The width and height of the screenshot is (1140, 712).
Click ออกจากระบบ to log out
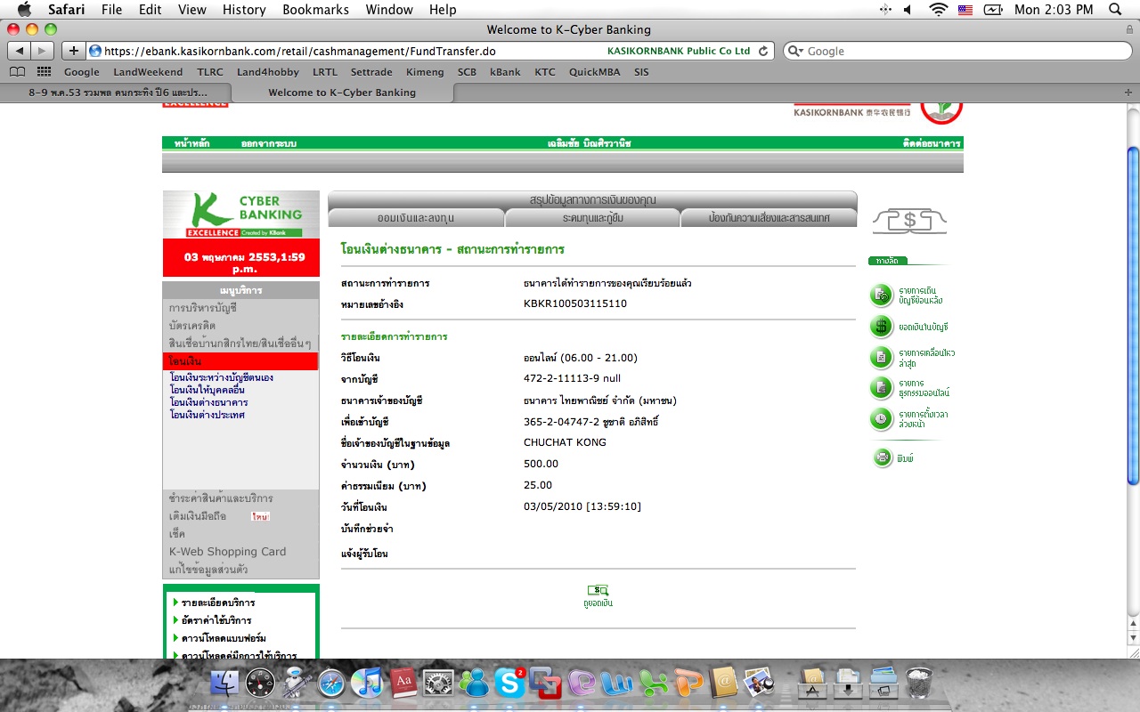pos(268,143)
